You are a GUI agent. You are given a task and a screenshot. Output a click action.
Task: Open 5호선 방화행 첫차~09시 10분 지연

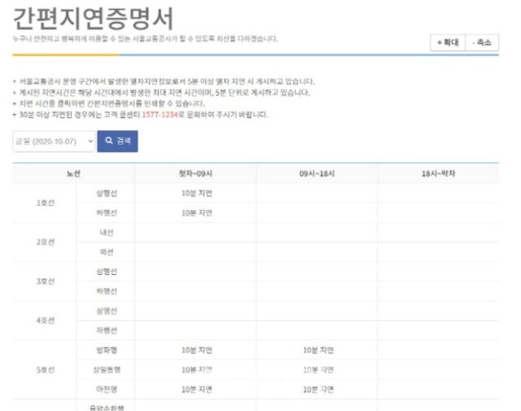click(197, 350)
